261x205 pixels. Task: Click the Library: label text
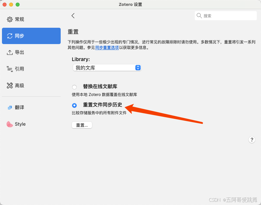point(81,59)
